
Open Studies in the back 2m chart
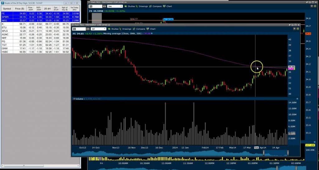130,6
